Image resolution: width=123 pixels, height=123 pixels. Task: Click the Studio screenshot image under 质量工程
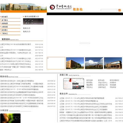tap(73, 84)
